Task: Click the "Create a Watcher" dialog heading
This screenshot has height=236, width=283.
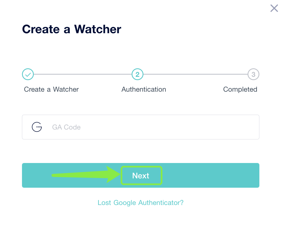Action: click(x=71, y=29)
